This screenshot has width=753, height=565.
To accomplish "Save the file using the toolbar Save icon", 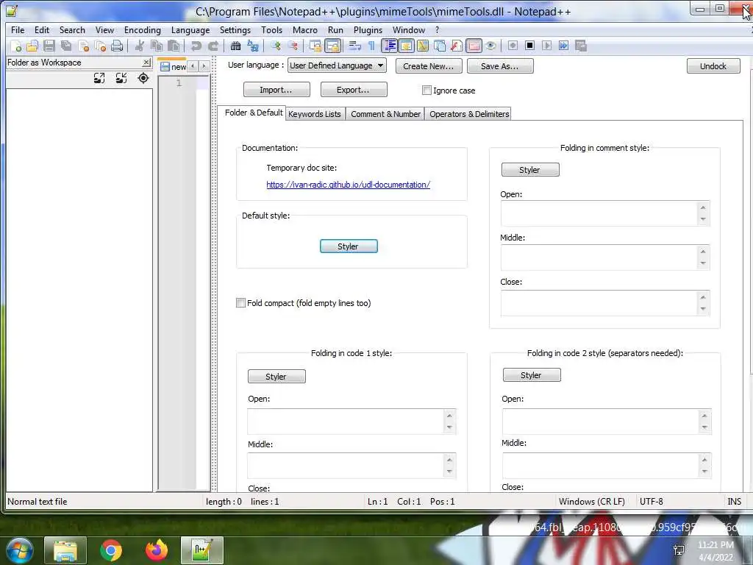I will [49, 46].
